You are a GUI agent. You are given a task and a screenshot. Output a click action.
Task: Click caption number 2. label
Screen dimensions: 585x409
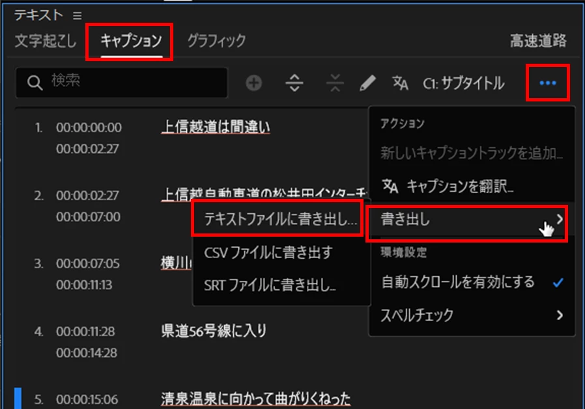click(39, 196)
